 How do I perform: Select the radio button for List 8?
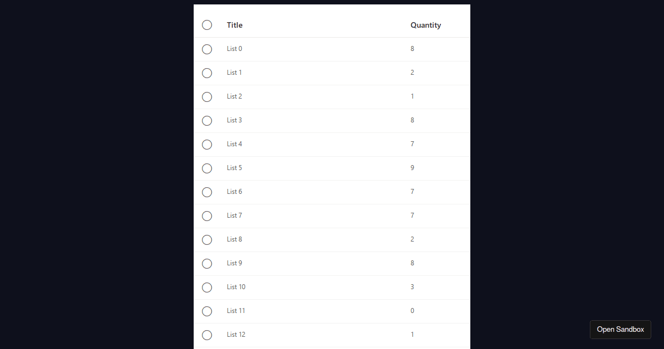[x=207, y=239]
